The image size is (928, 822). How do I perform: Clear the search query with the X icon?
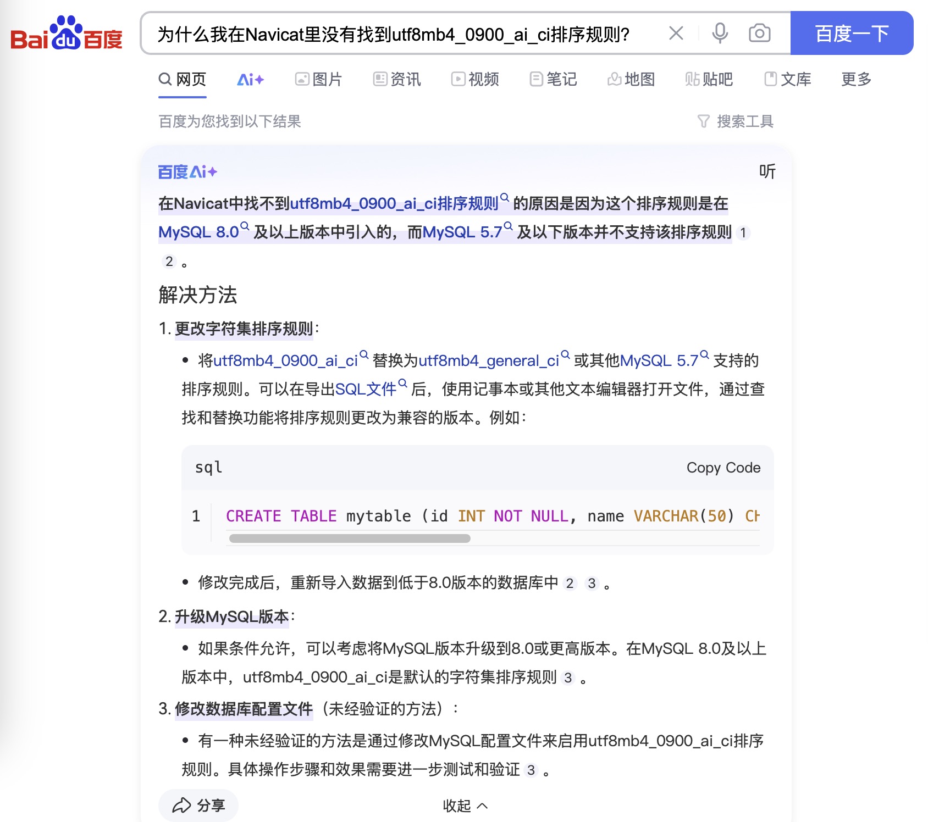(x=676, y=34)
